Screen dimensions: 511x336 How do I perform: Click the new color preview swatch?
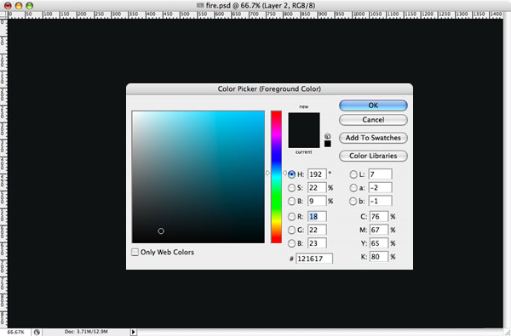coord(304,122)
